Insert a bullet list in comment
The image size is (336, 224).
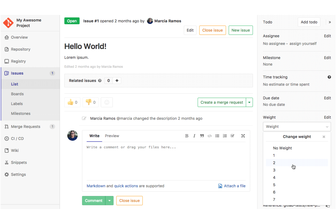[x=217, y=136]
